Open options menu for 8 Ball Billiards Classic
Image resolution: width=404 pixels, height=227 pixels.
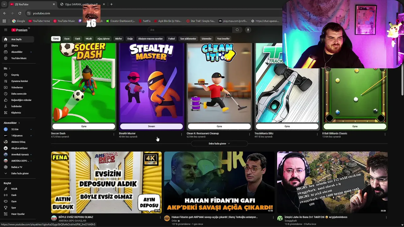(385, 134)
